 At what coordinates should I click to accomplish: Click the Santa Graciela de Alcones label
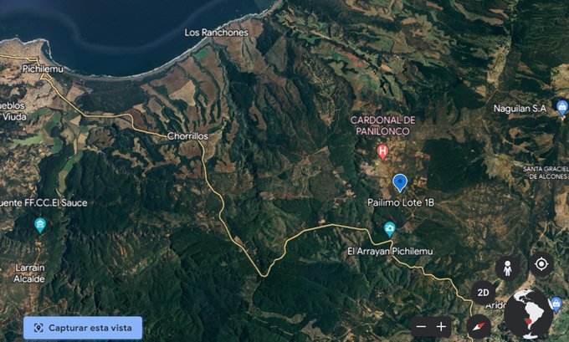[x=546, y=173]
